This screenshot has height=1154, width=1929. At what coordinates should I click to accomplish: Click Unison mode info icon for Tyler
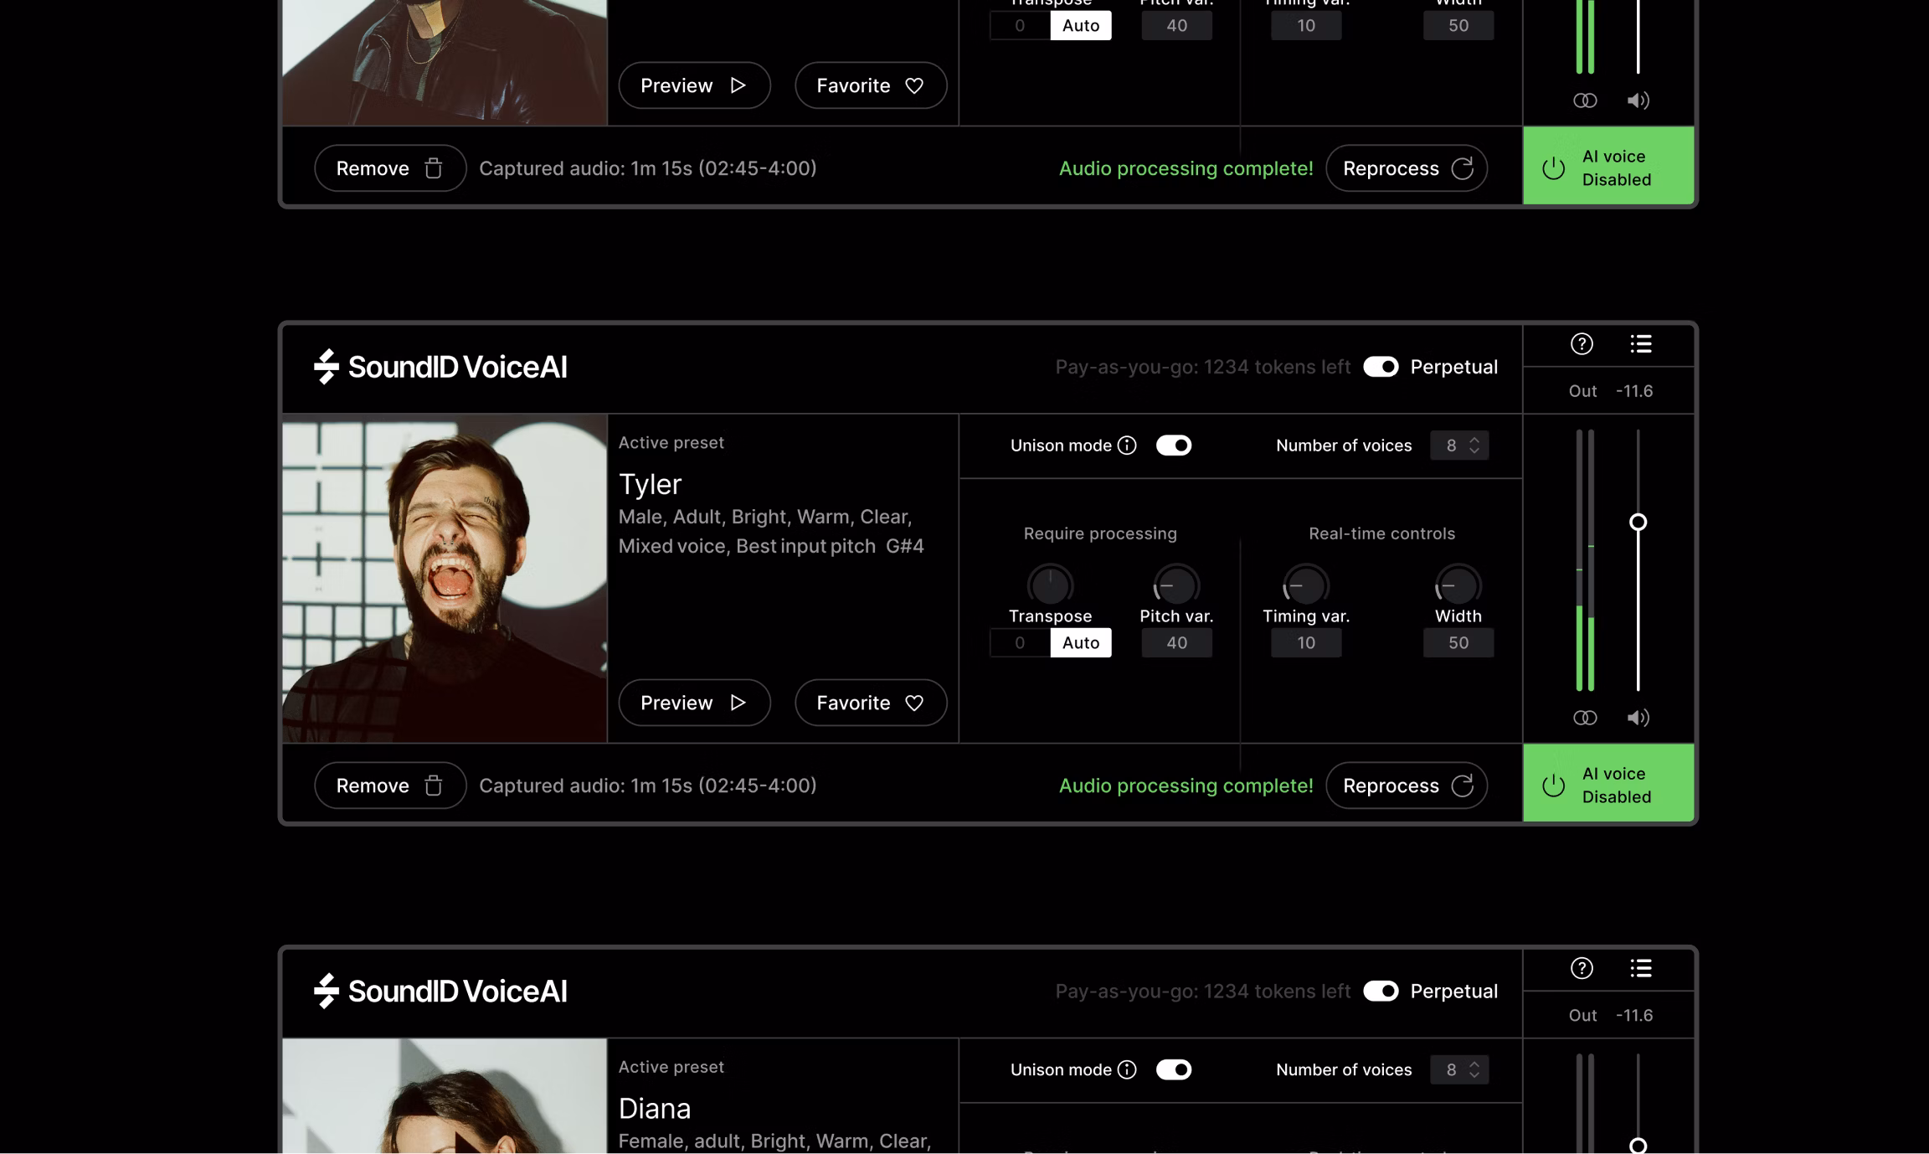pyautogui.click(x=1127, y=446)
